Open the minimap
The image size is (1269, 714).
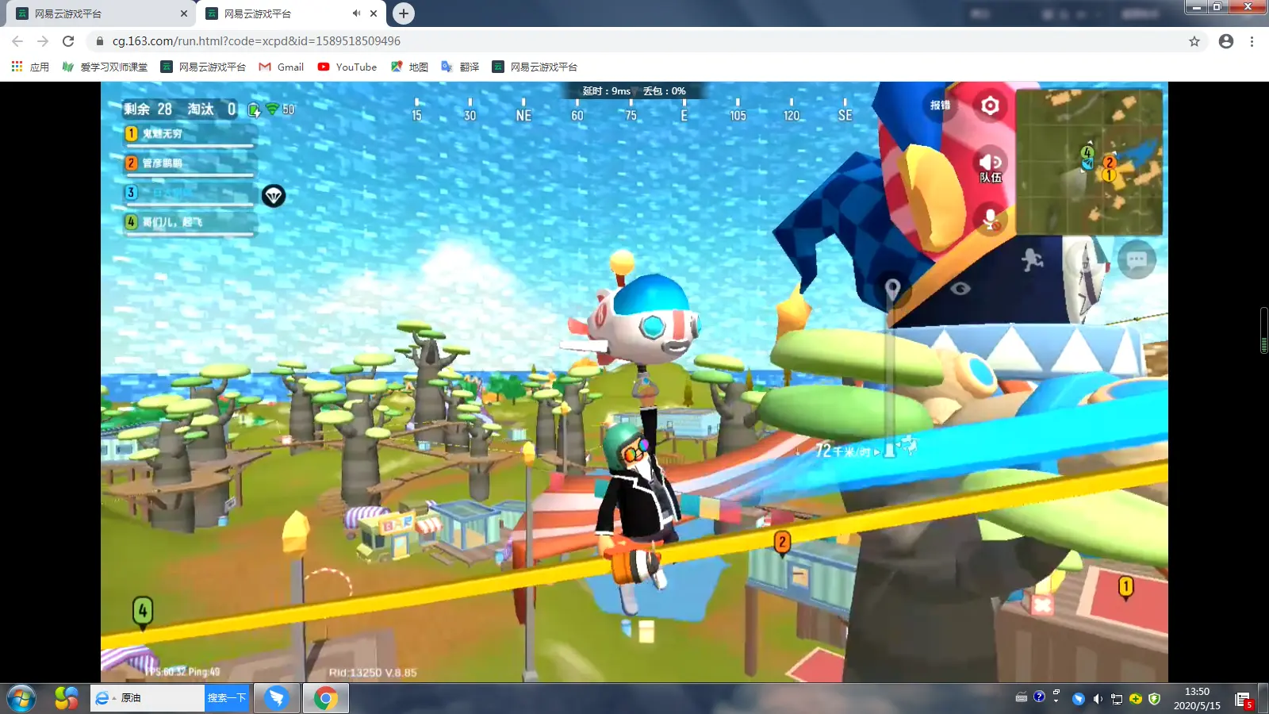pyautogui.click(x=1088, y=162)
